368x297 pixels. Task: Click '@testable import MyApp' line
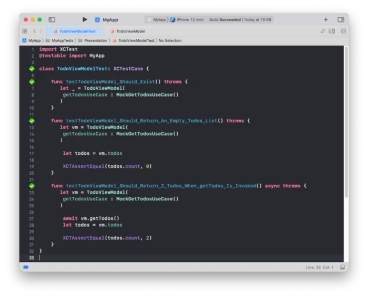pyautogui.click(x=72, y=56)
